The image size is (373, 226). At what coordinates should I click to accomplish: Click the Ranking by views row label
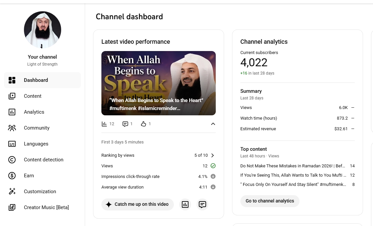(x=118, y=155)
